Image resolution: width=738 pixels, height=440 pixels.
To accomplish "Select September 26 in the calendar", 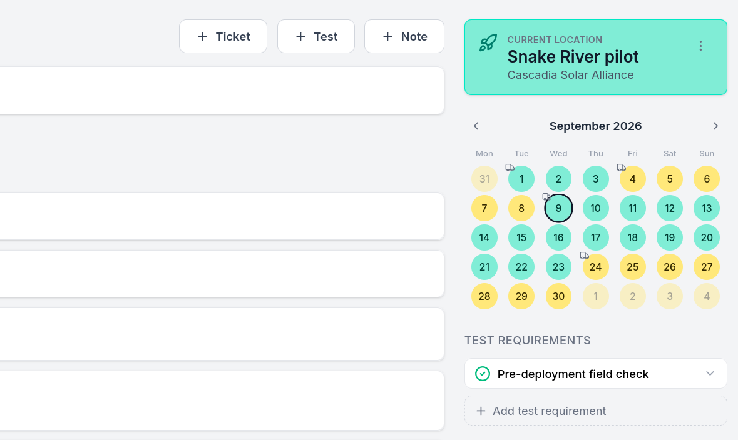I will [x=670, y=267].
